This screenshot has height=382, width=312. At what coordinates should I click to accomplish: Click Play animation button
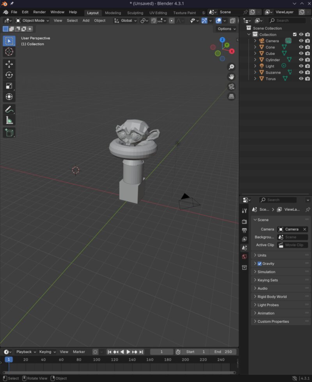coord(128,352)
